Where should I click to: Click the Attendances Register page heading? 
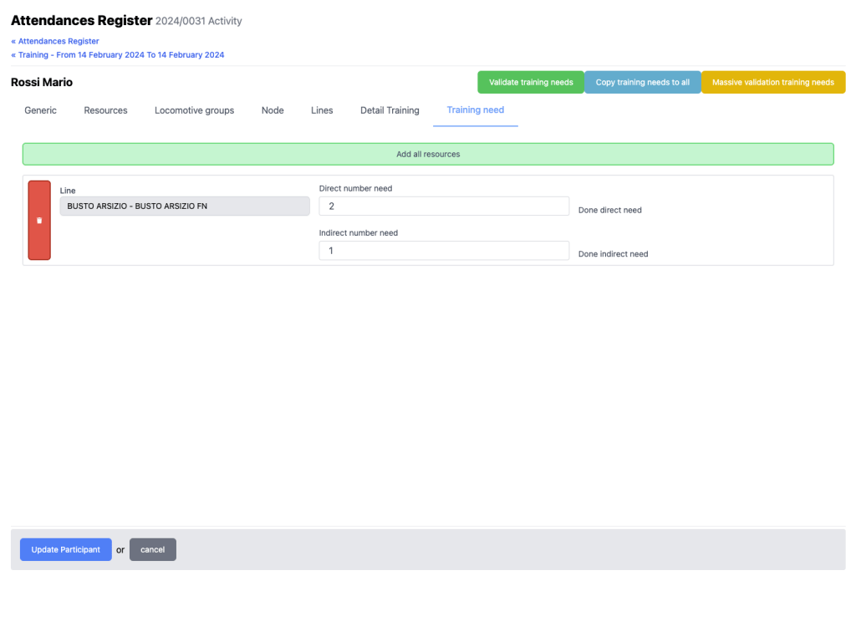click(x=81, y=21)
